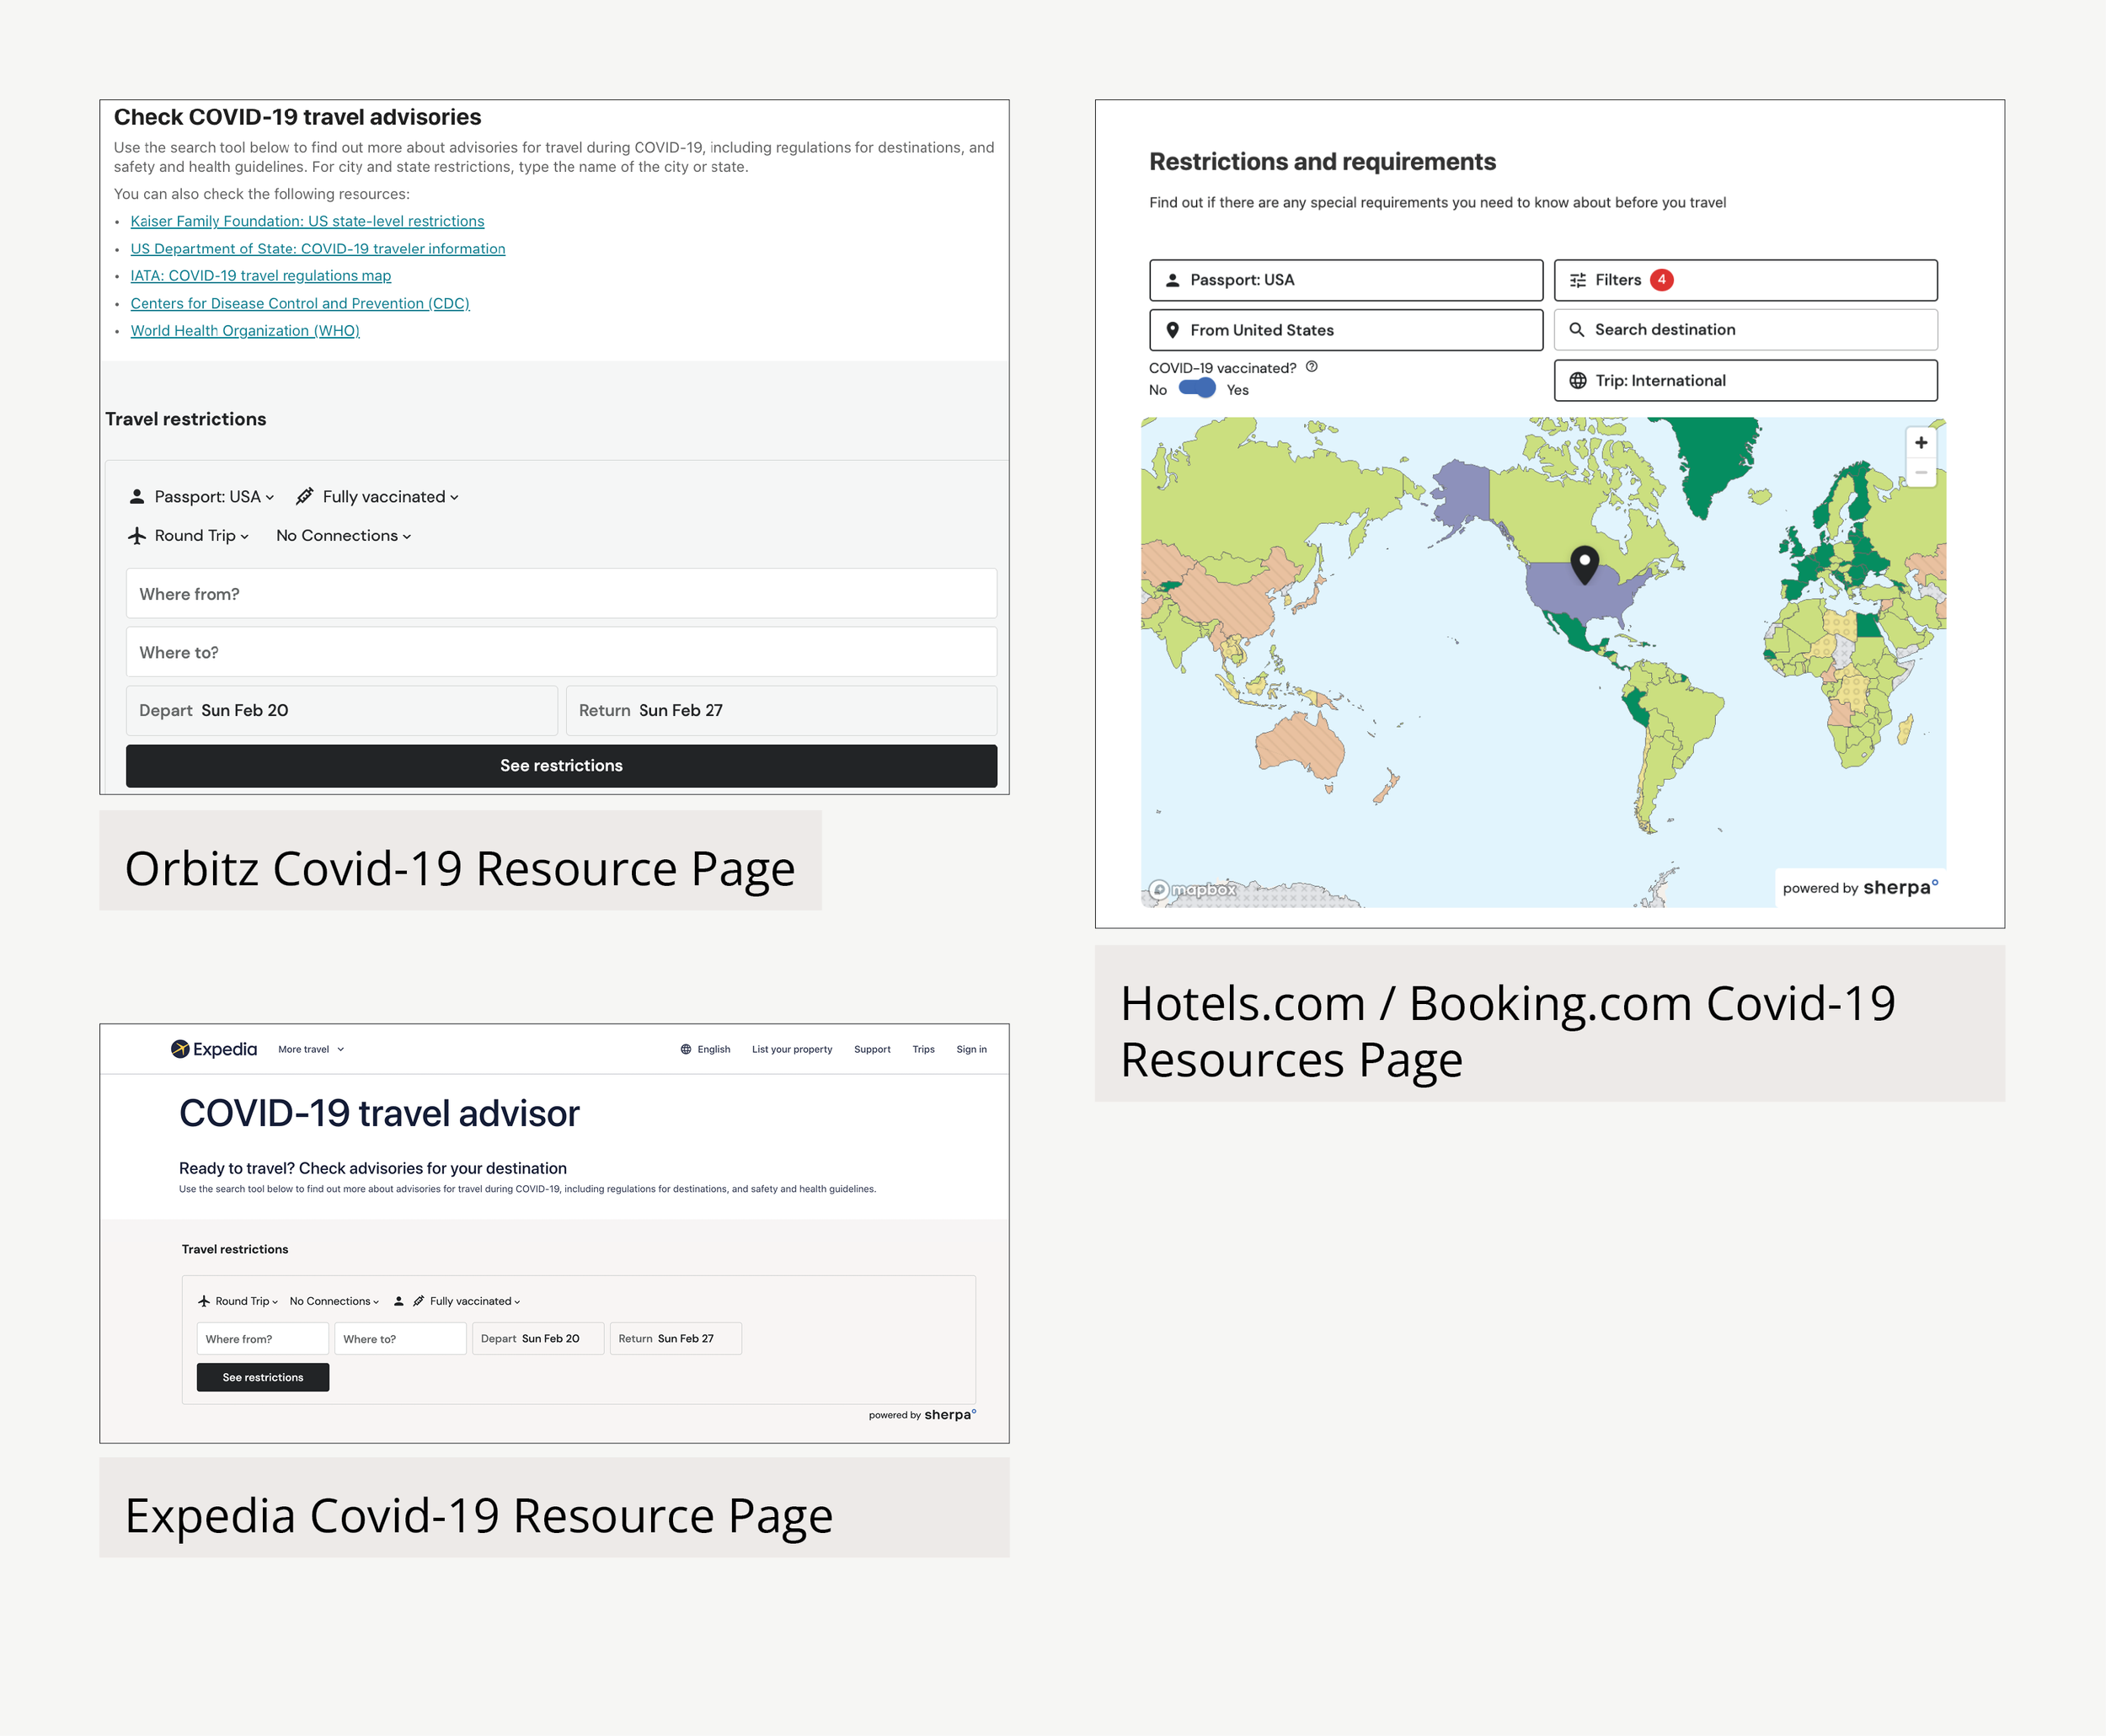Click the Search destination field

coord(1745,330)
